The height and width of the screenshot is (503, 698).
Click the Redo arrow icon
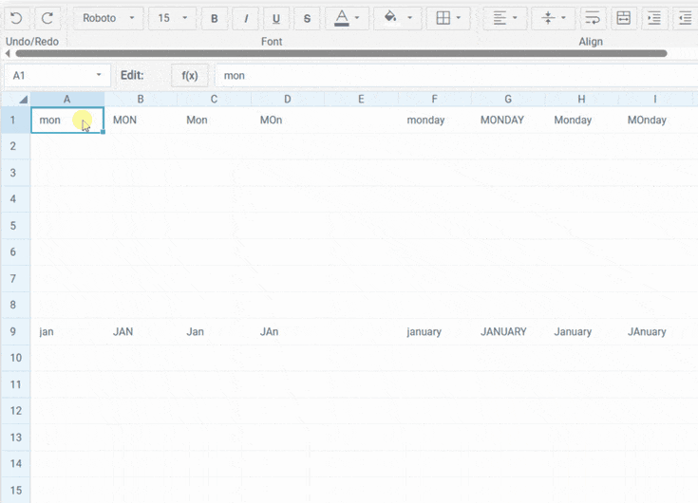tap(47, 18)
